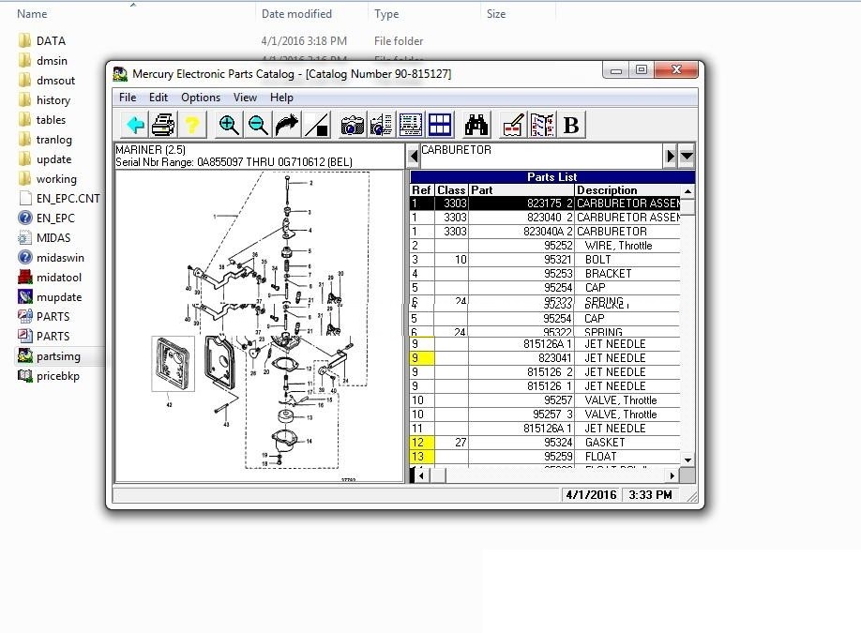Select the 823041 JET NEEDLE row

click(x=545, y=358)
